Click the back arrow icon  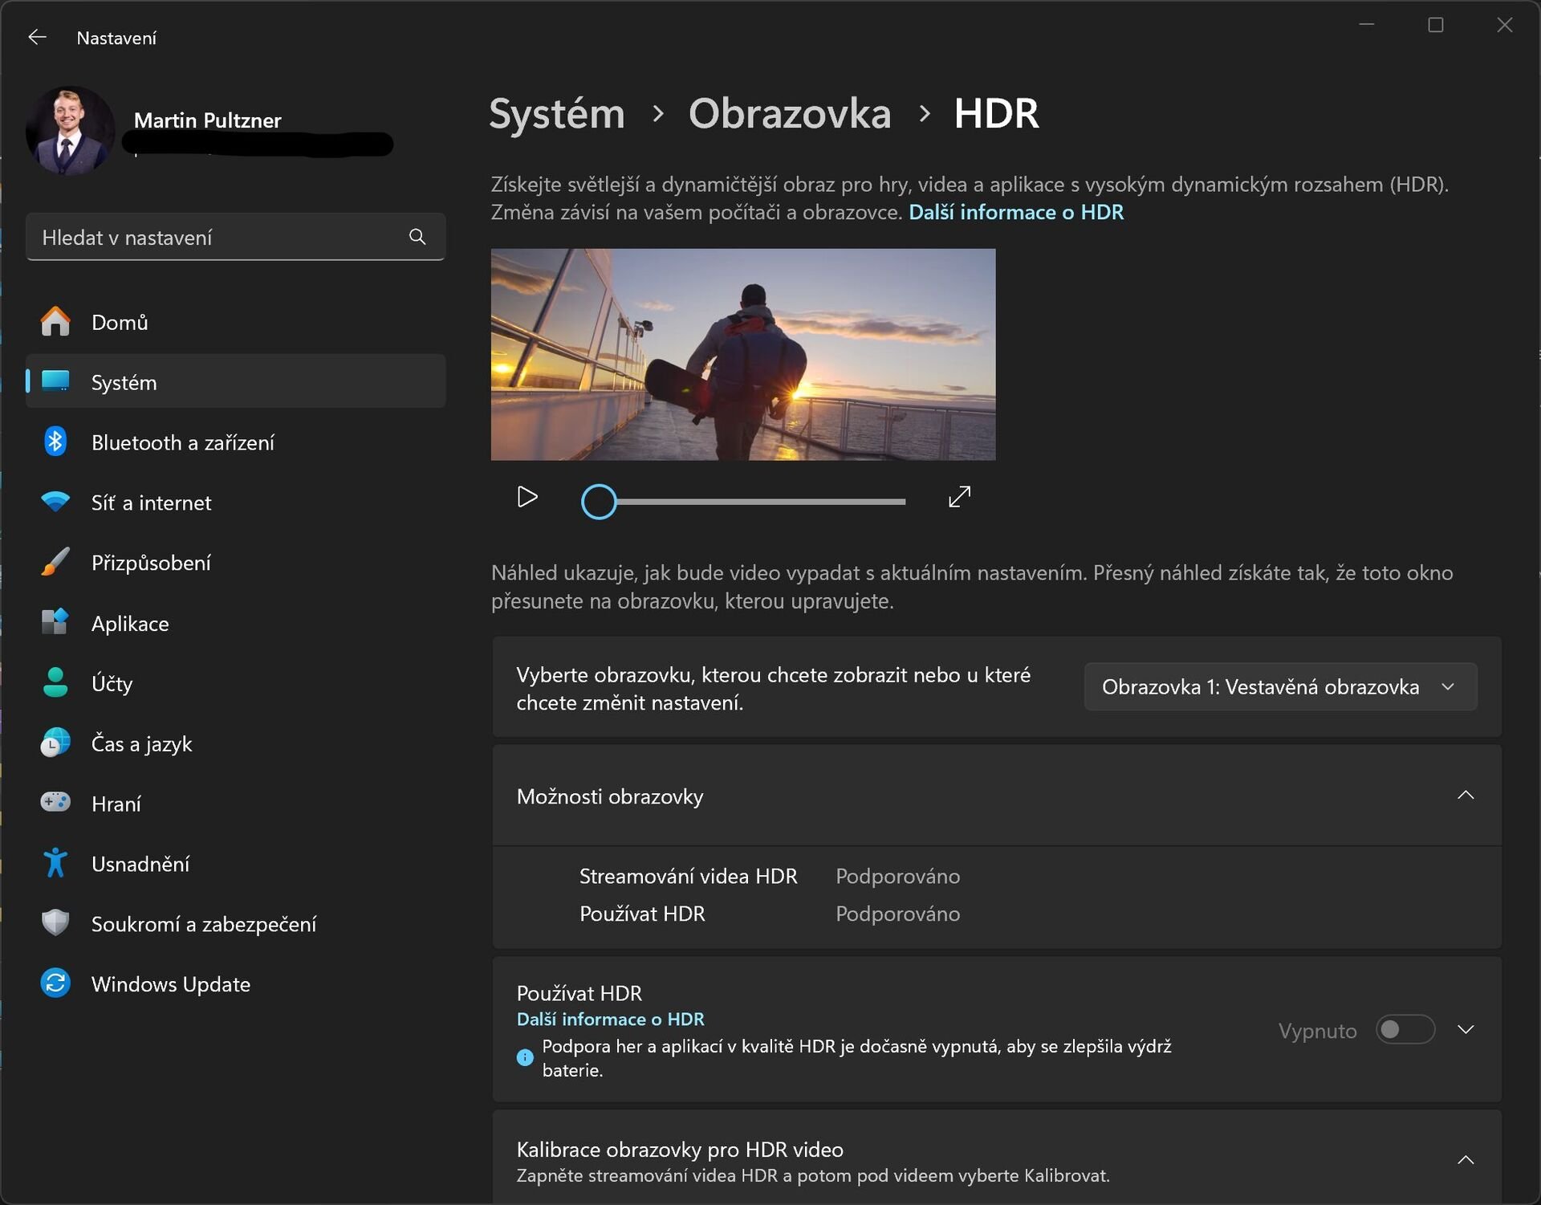37,38
